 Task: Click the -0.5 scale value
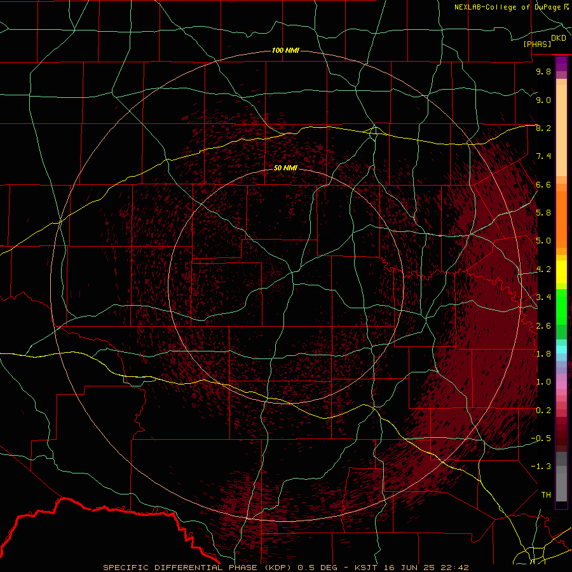[x=541, y=439]
